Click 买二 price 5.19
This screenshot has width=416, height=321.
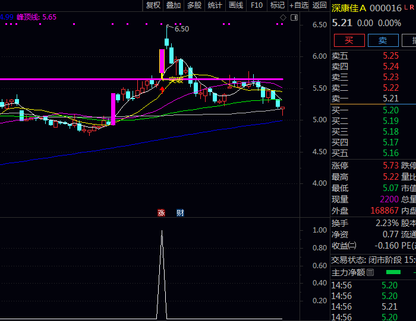tap(390, 121)
